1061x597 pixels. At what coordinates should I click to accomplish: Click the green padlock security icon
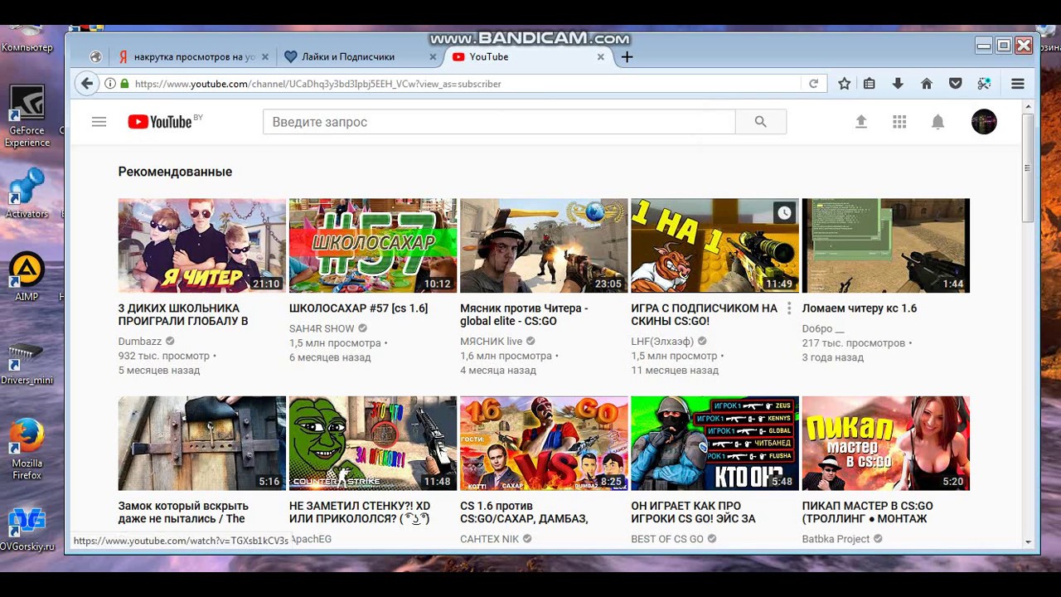point(124,84)
